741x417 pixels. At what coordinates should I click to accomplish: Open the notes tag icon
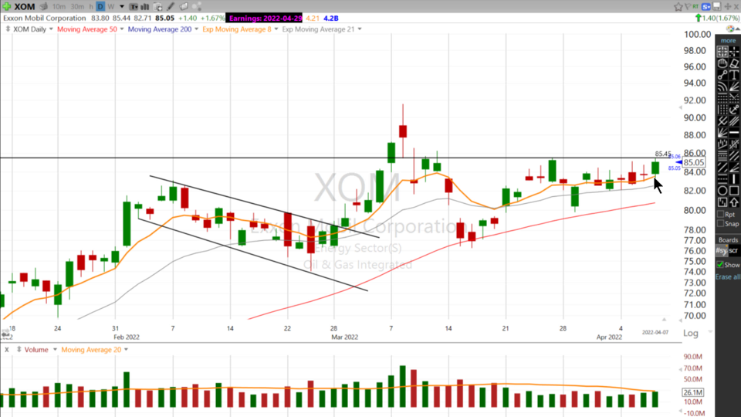(184, 7)
